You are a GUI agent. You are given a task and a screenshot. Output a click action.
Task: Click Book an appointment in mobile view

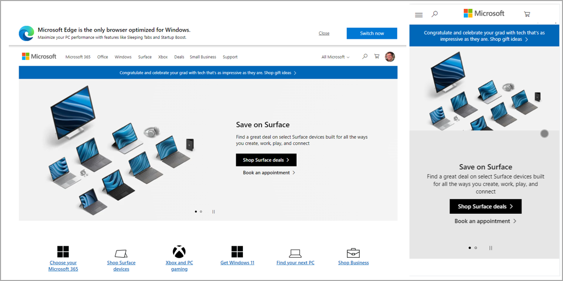pos(485,221)
